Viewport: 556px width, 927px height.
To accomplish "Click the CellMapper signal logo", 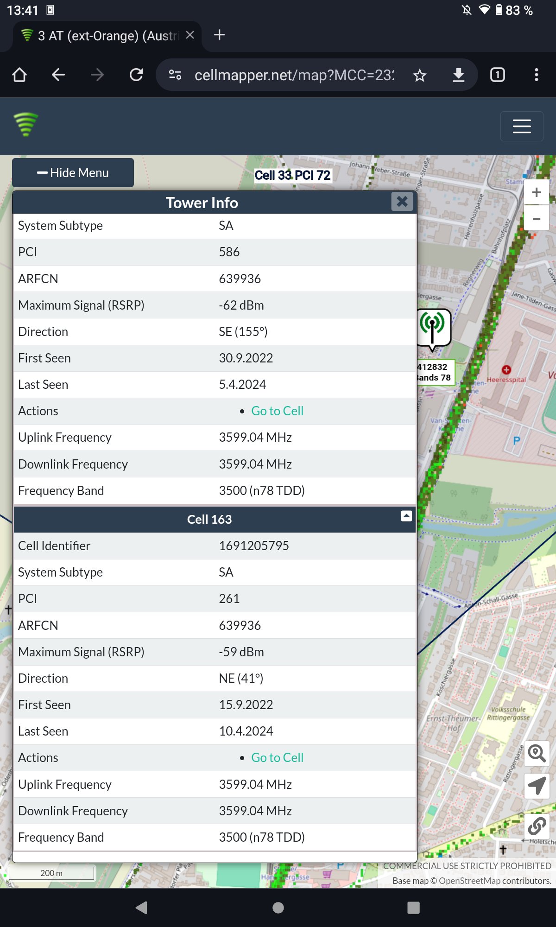I will (26, 125).
